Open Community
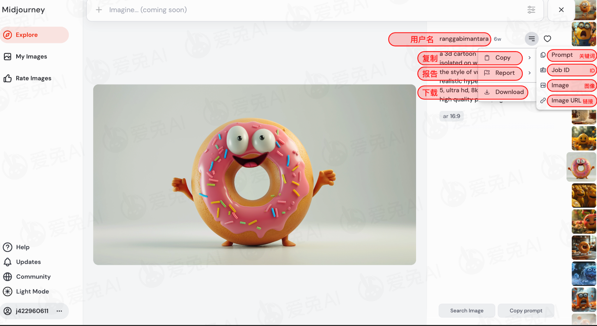Viewport: 597px width, 326px height. (x=33, y=277)
